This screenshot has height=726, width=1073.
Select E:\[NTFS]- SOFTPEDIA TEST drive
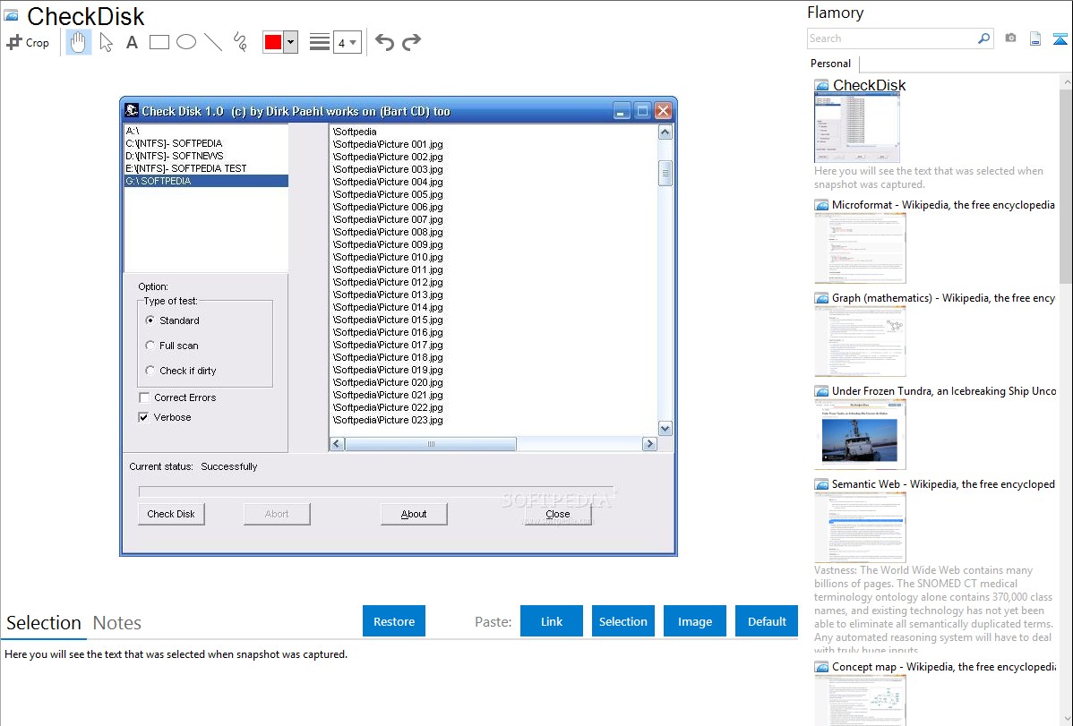tap(206, 167)
